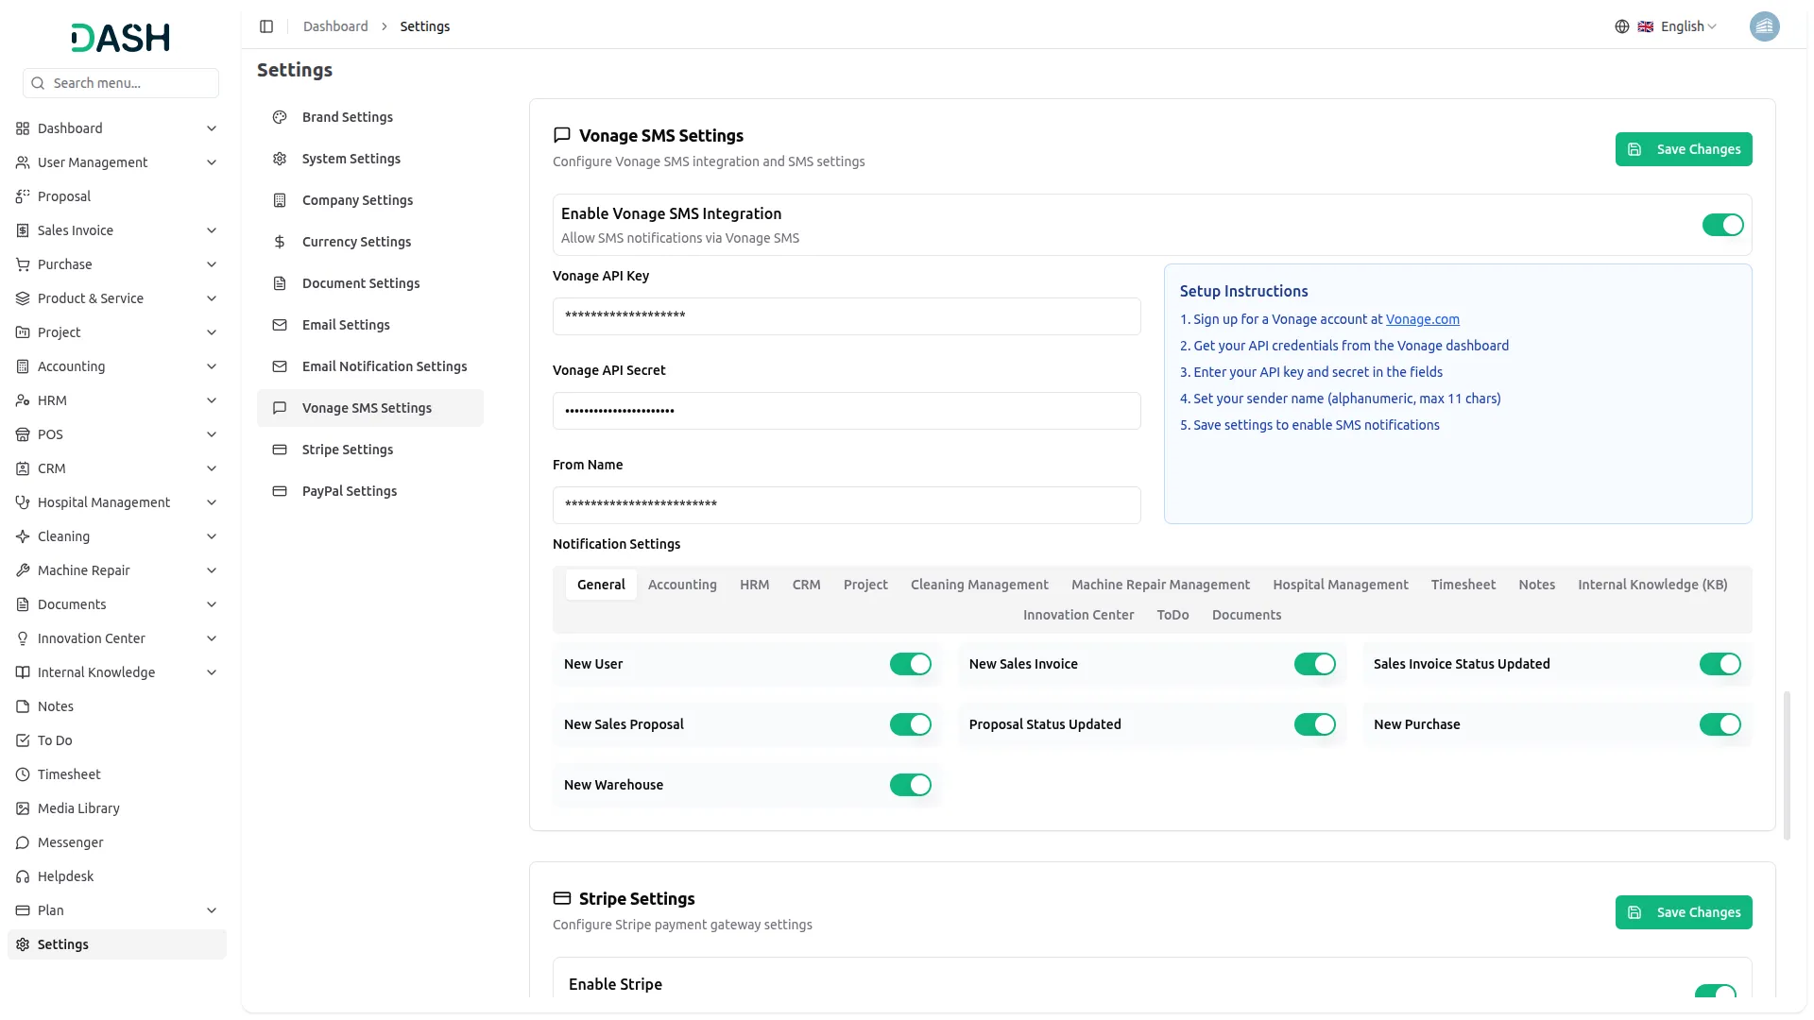This screenshot has height=1020, width=1814.
Task: Go to Dashboard via breadcrumb
Action: pyautogui.click(x=335, y=26)
